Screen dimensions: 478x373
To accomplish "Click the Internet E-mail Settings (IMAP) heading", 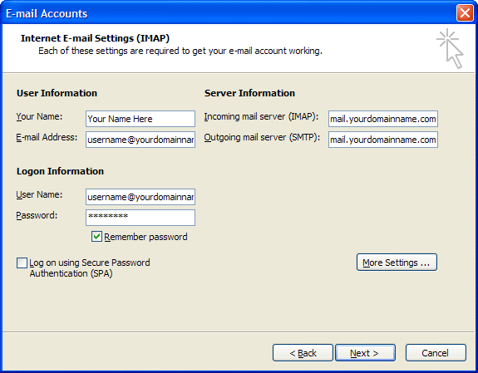I will (x=95, y=38).
